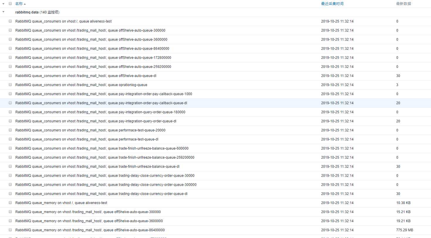Check box for offShelve-auto-queue-dl consumers row
Screen dimensions: 431x238
click(10, 76)
